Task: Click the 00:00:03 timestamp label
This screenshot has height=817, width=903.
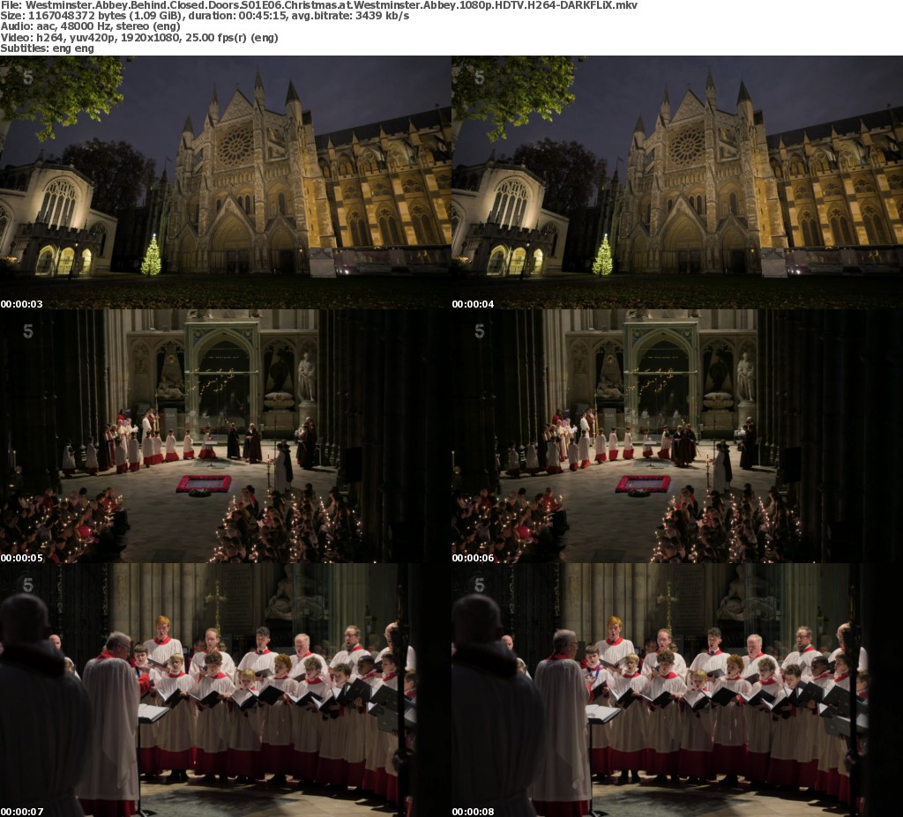Action: 21,304
